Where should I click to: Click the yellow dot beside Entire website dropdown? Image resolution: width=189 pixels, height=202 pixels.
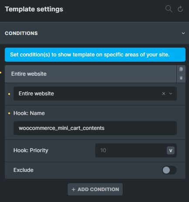9,94
